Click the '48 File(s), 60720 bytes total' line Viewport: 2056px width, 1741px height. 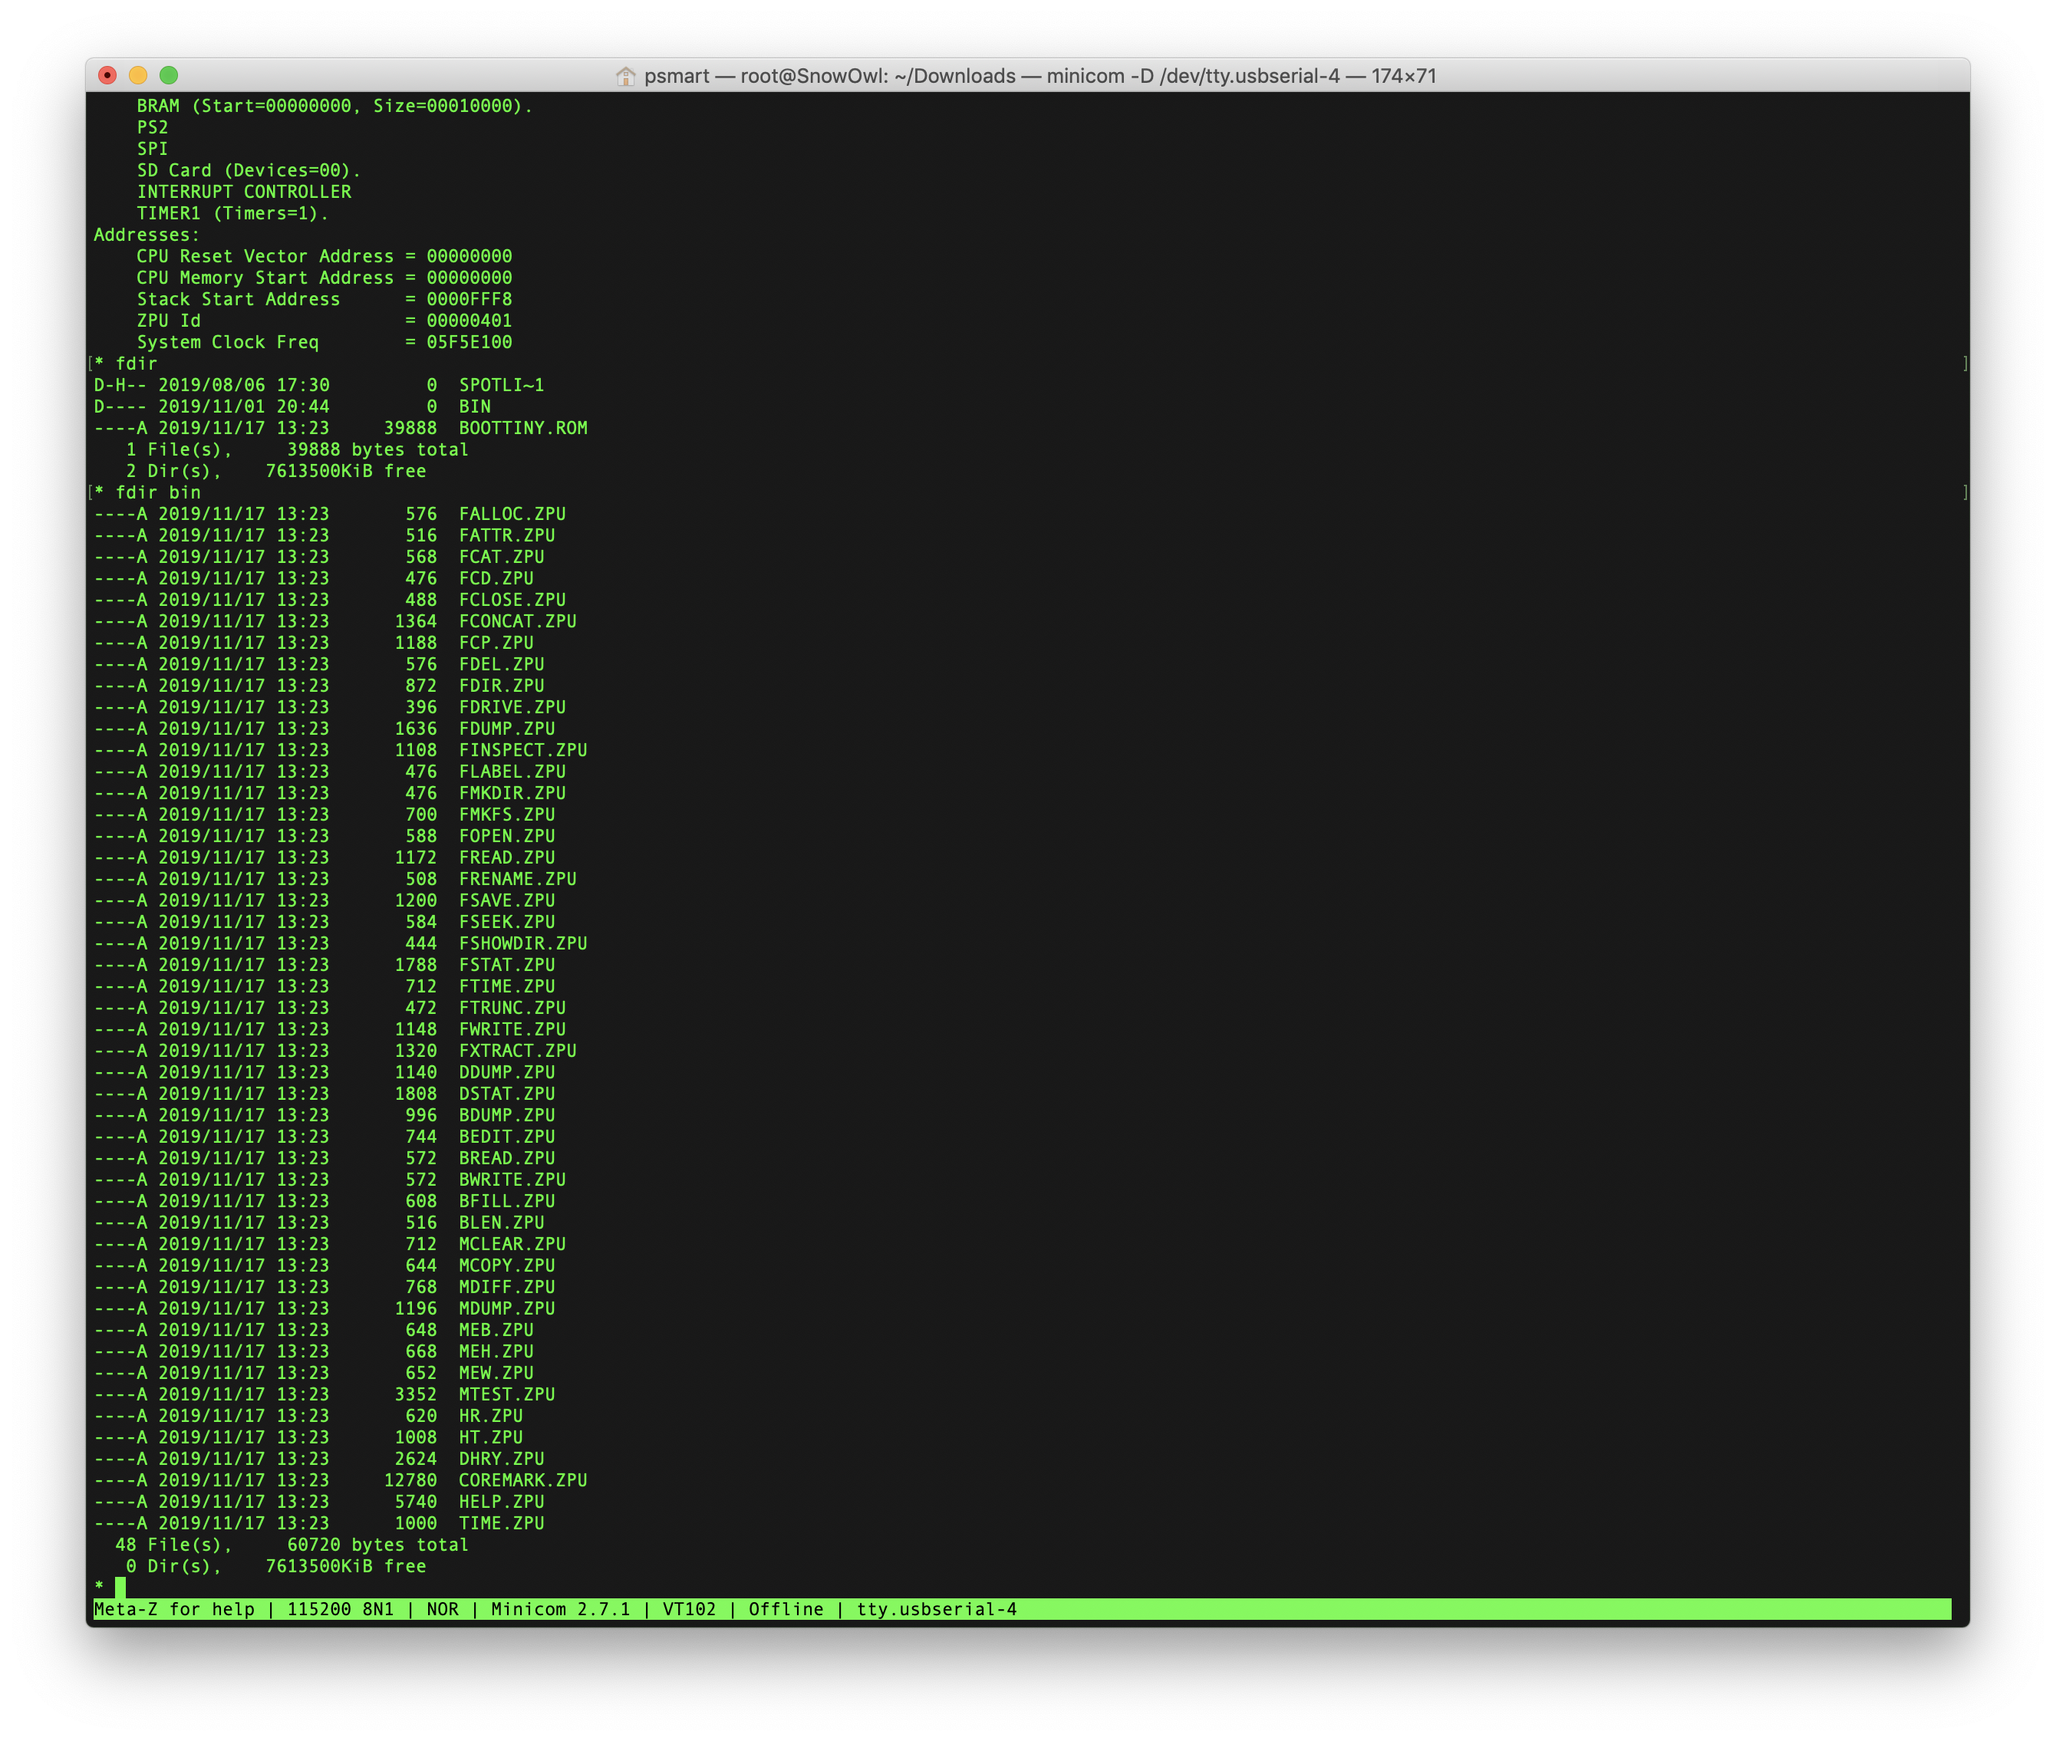pyautogui.click(x=292, y=1545)
